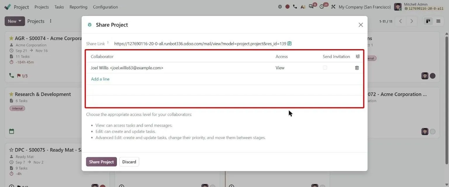Click the Collaborator column header
This screenshot has width=449, height=187.
coord(102,56)
